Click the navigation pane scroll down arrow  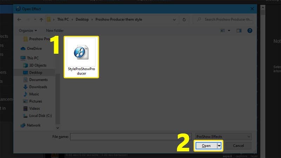[x=58, y=128]
